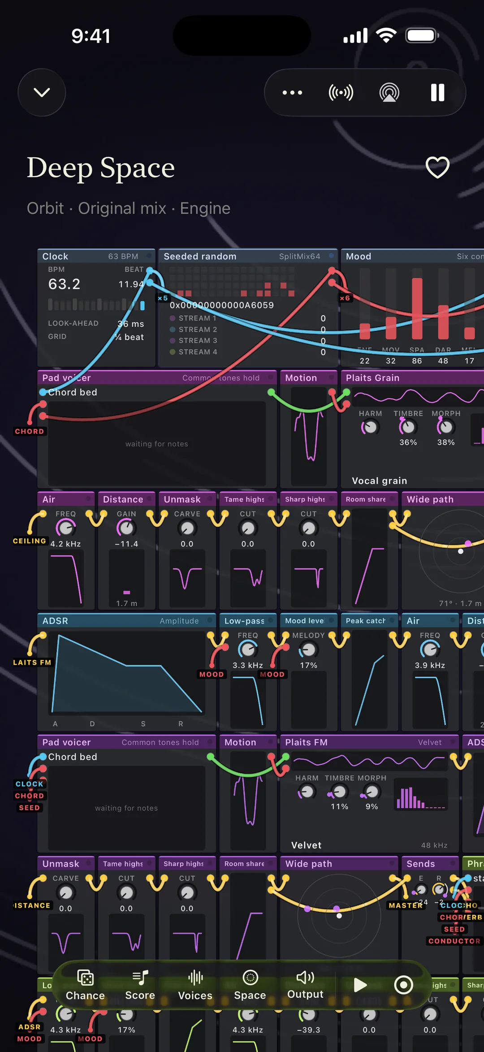The height and width of the screenshot is (1052, 484).
Task: Favorite Deep Space with the heart icon
Action: [x=437, y=167]
